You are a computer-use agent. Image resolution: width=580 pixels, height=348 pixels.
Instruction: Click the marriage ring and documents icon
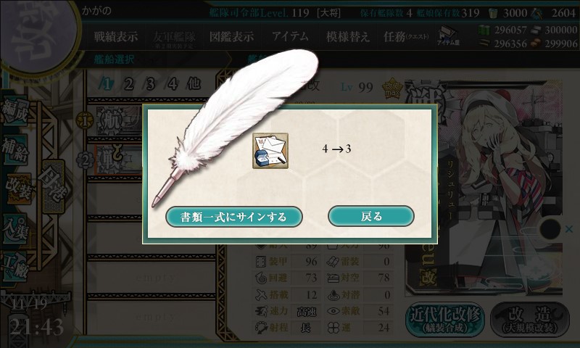click(x=270, y=151)
